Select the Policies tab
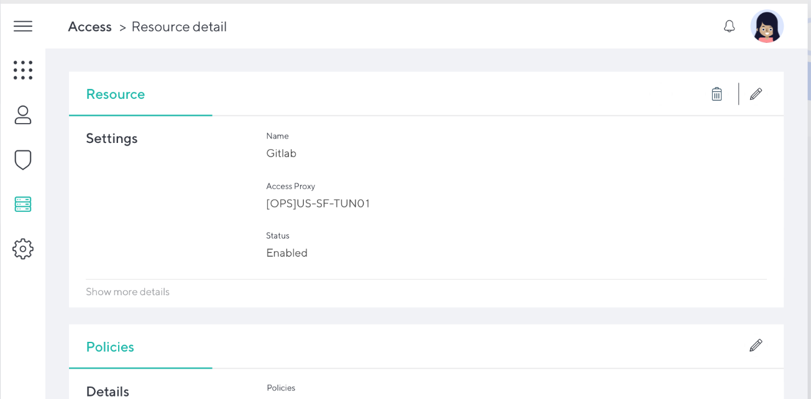811x399 pixels. pyautogui.click(x=110, y=347)
